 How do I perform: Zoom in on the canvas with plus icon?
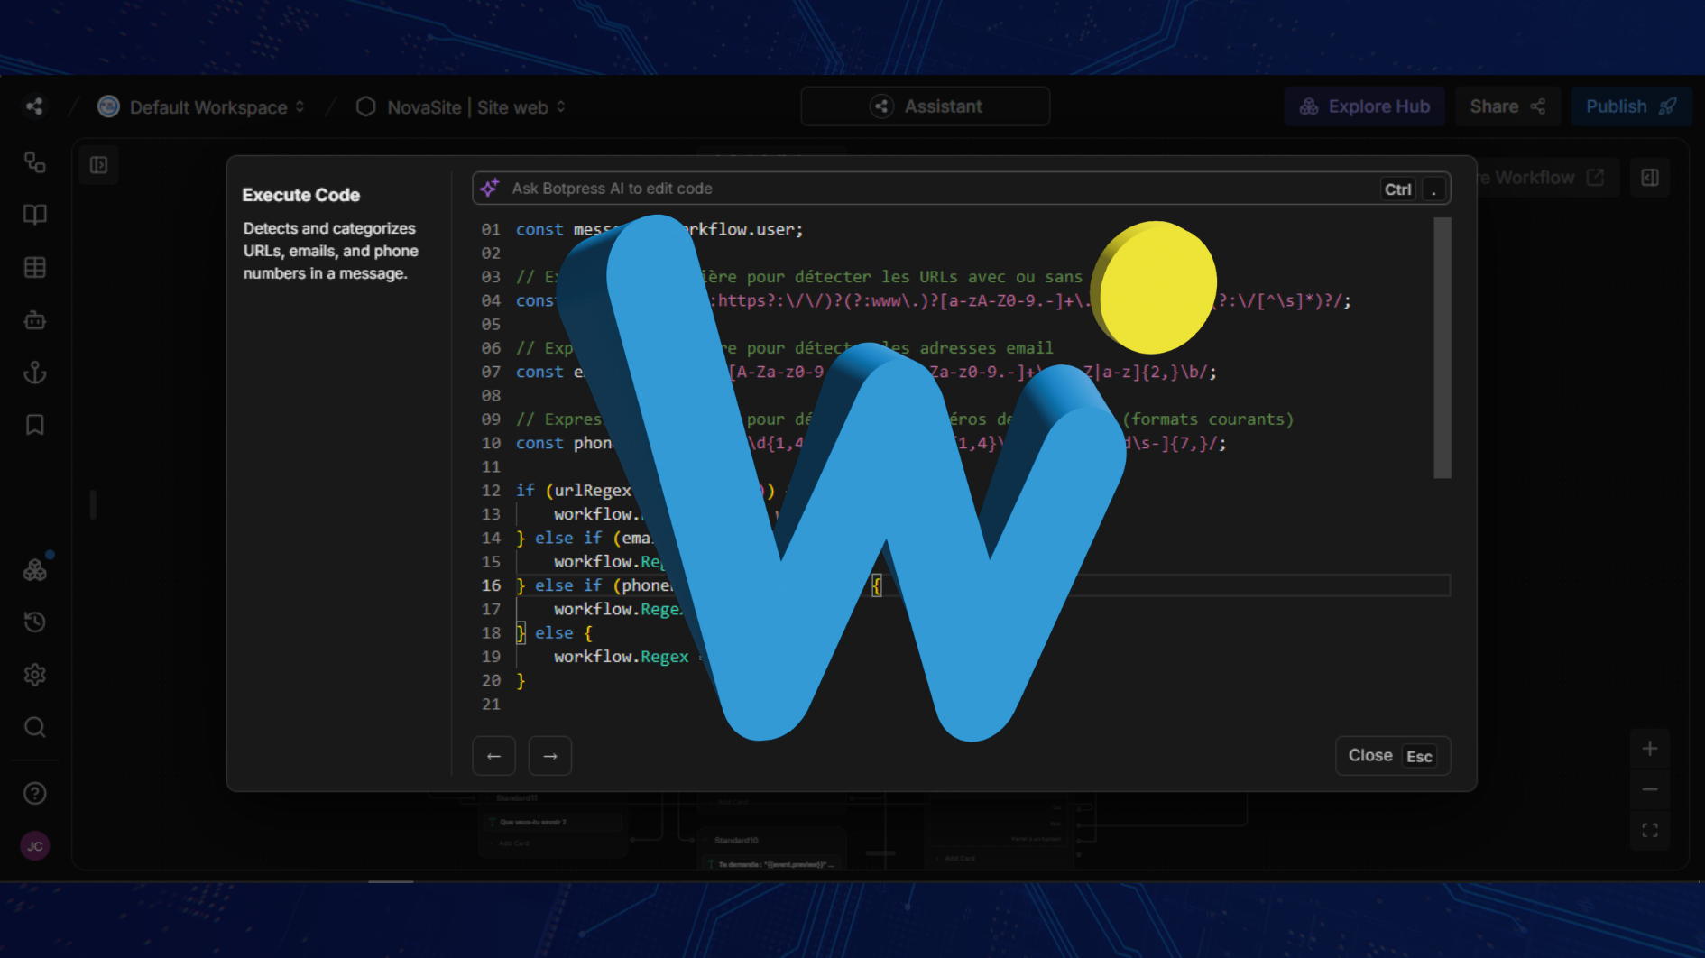click(x=1650, y=749)
